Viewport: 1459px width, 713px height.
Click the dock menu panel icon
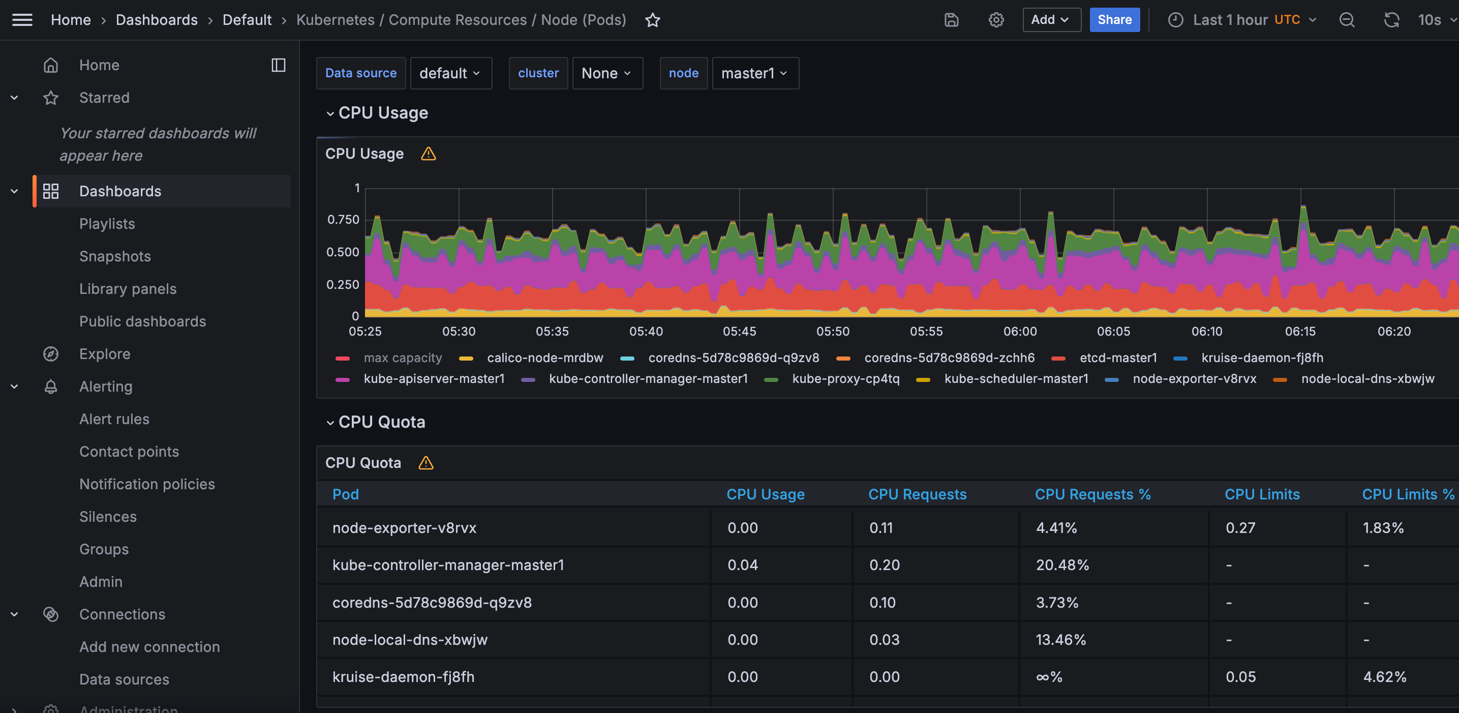pyautogui.click(x=278, y=65)
